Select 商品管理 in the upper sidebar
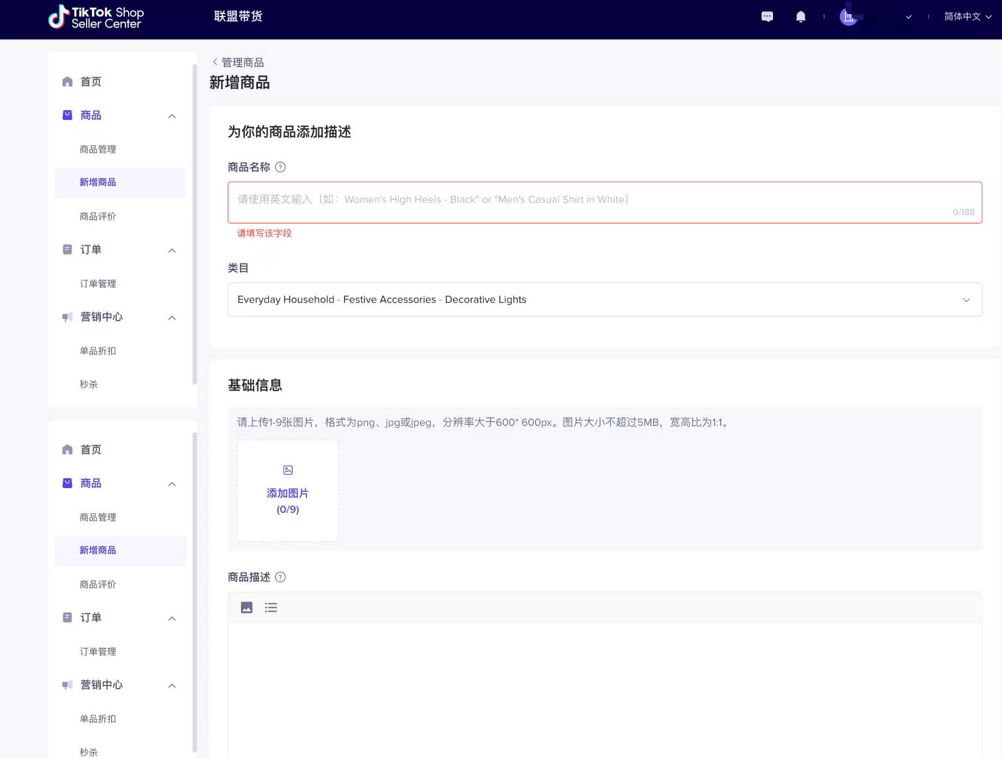This screenshot has width=1002, height=758. pyautogui.click(x=98, y=149)
